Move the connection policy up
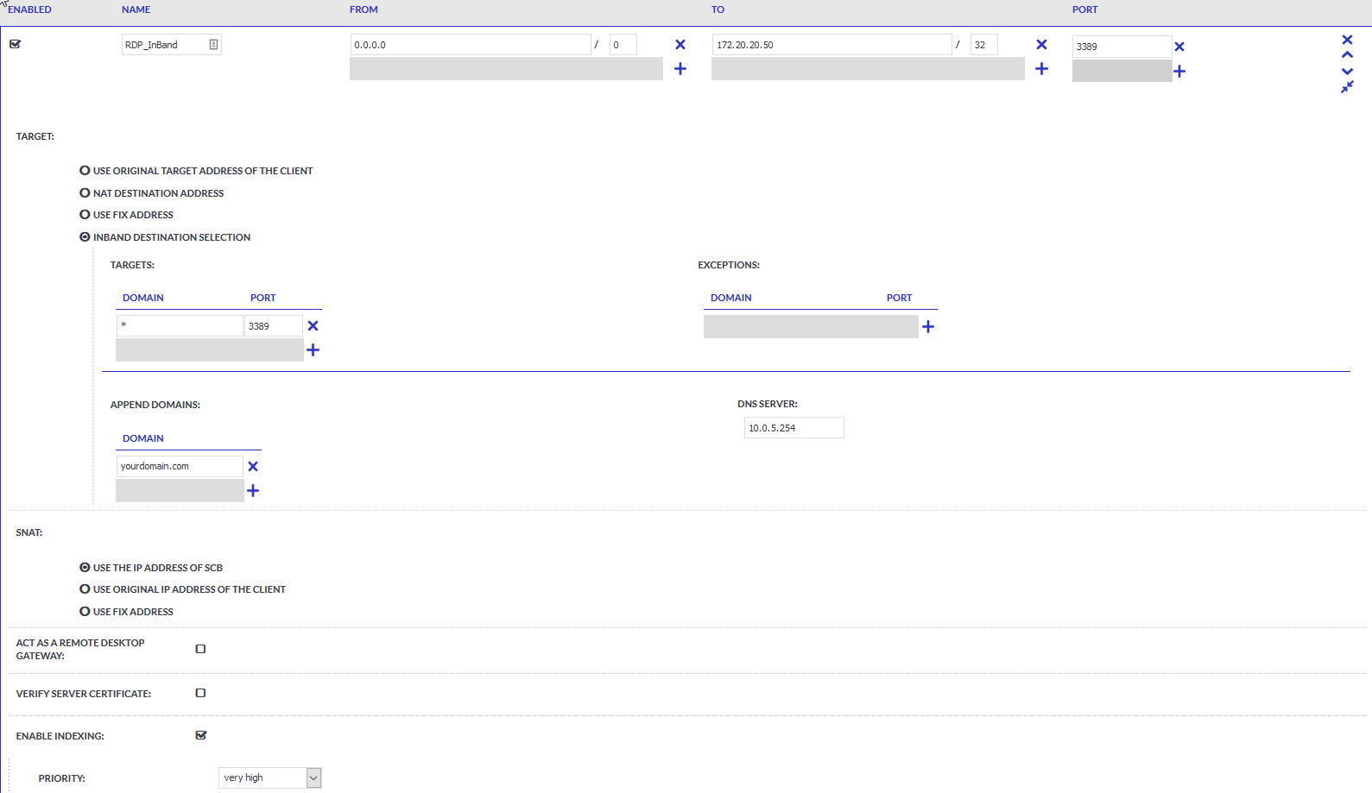 [1347, 55]
